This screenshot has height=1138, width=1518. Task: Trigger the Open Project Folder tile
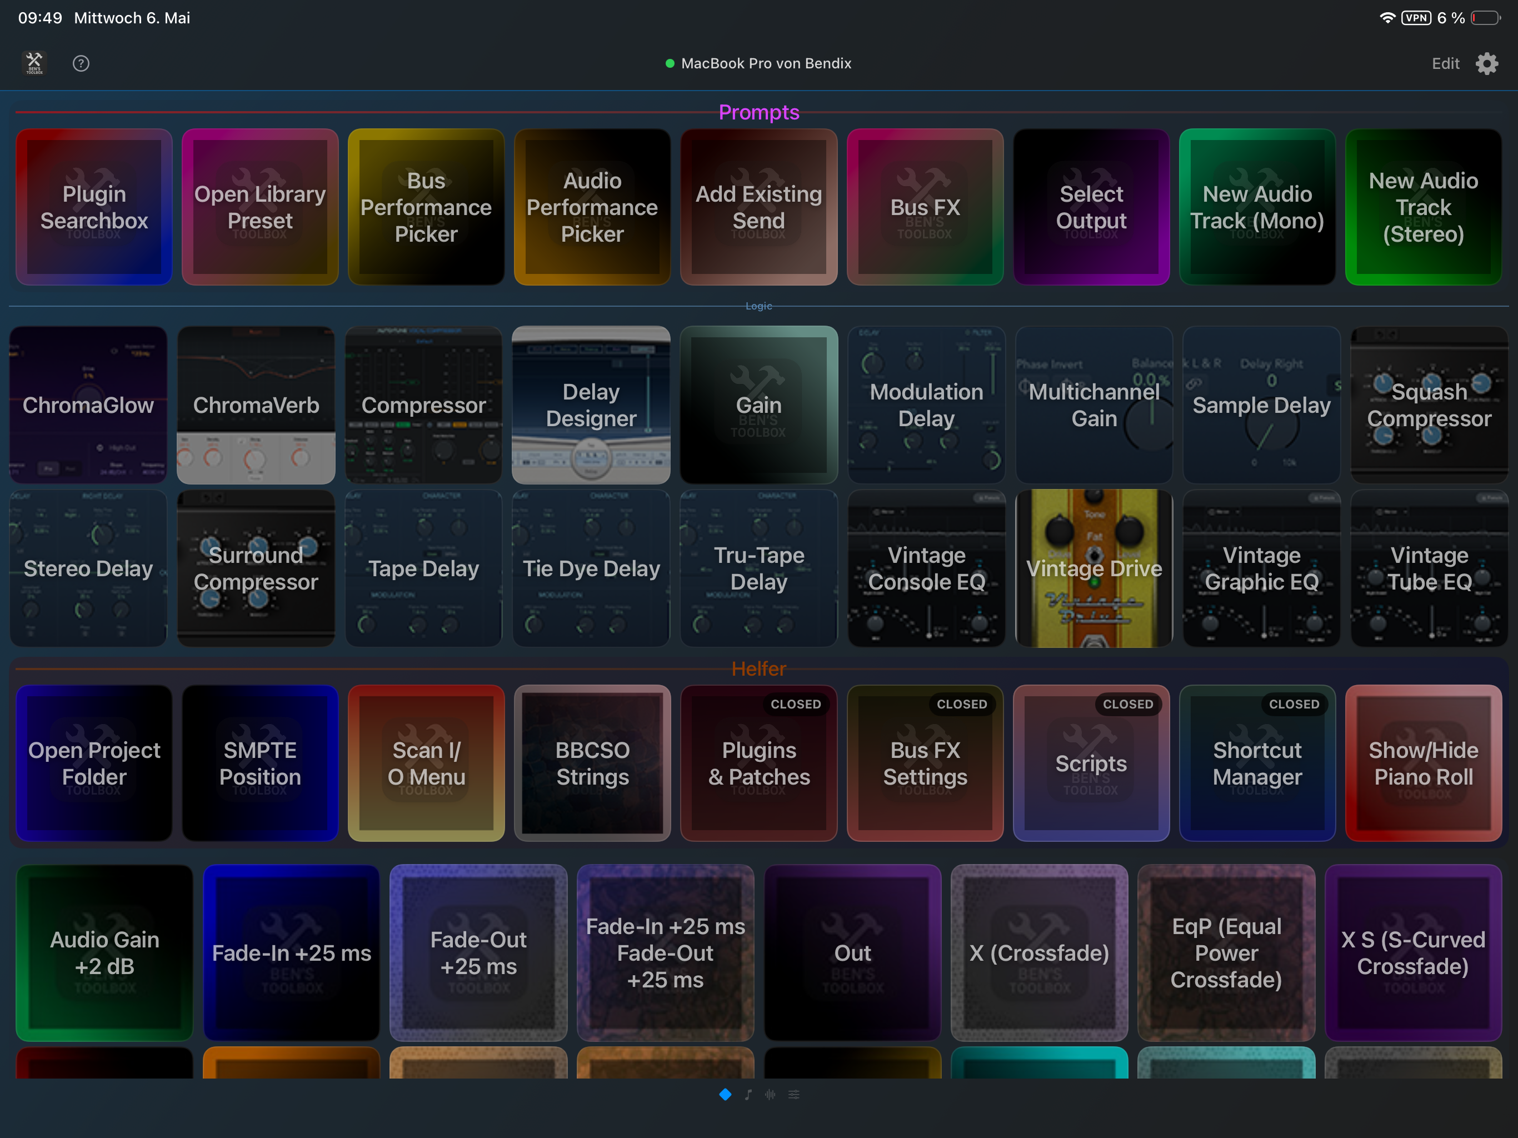pos(94,762)
